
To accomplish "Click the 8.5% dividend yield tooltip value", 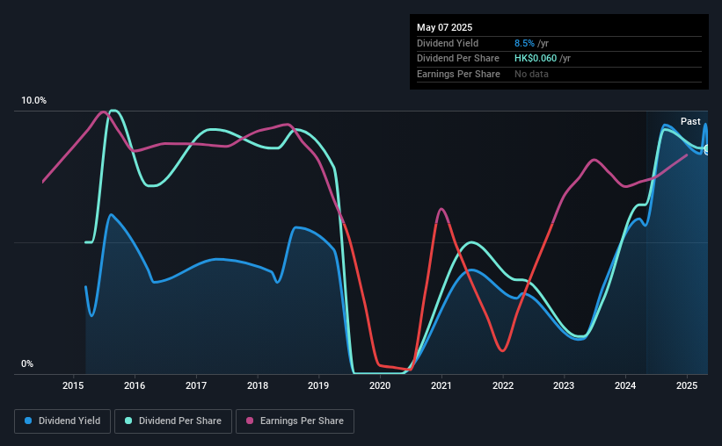I will [524, 43].
